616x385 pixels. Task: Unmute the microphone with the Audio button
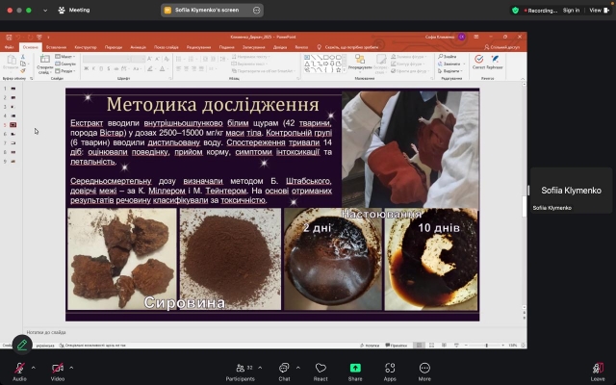[x=19, y=372]
